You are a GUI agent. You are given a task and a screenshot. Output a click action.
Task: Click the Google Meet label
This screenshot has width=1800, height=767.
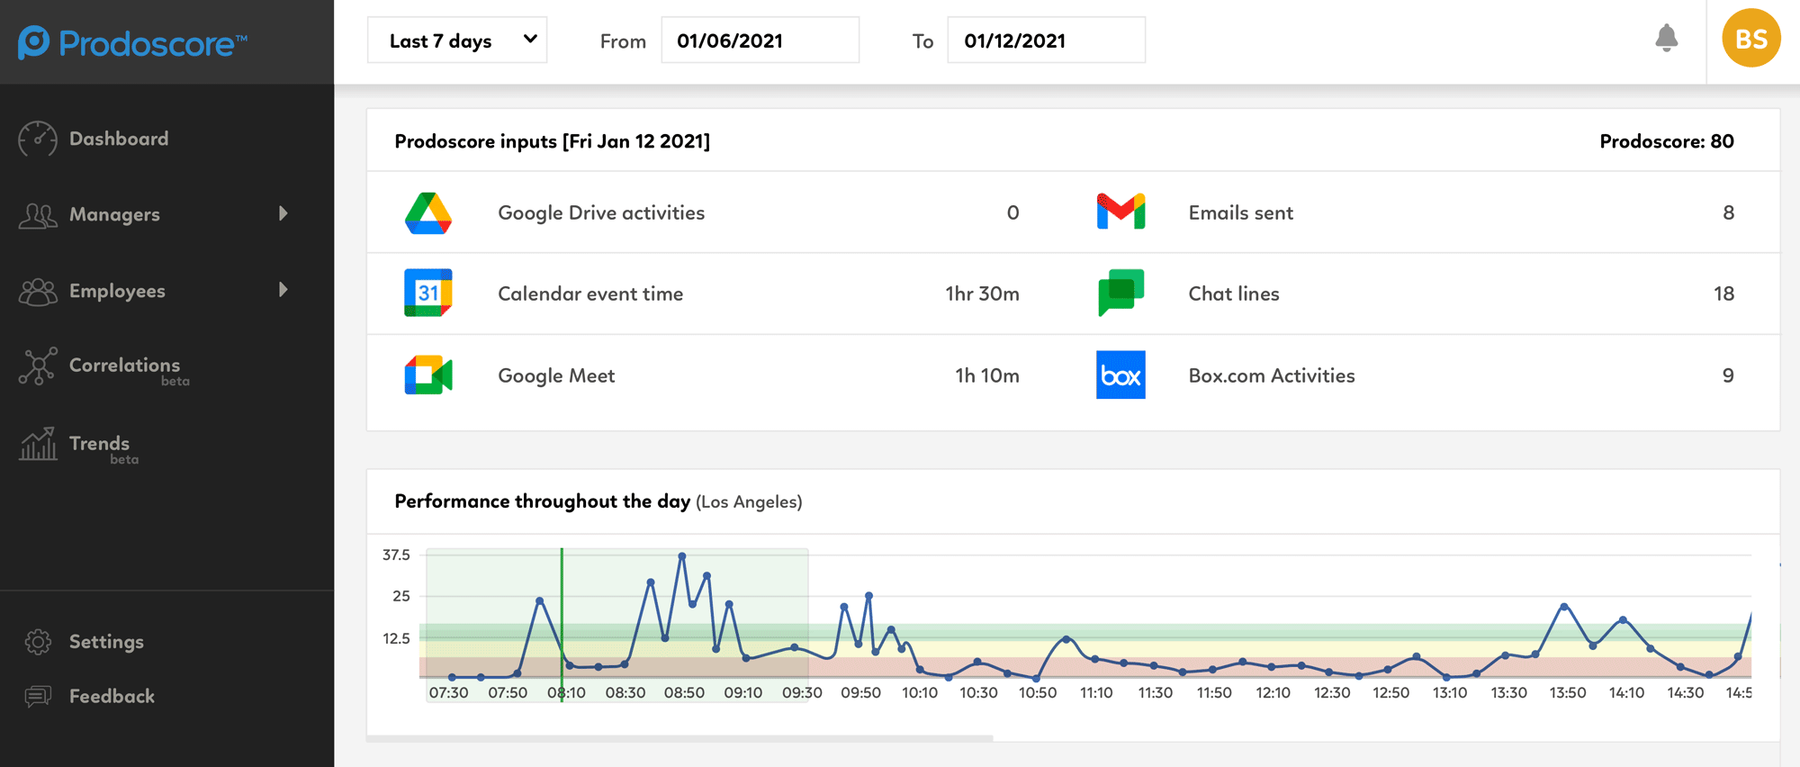[556, 375]
